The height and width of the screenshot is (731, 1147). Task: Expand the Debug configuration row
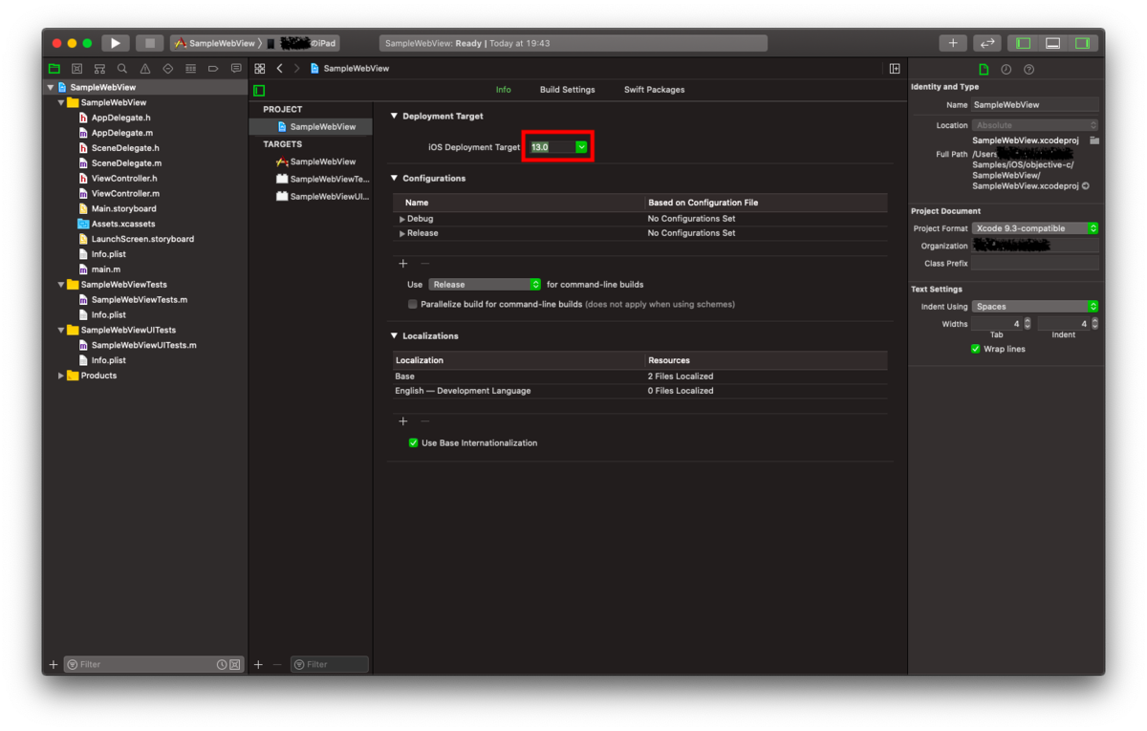402,219
